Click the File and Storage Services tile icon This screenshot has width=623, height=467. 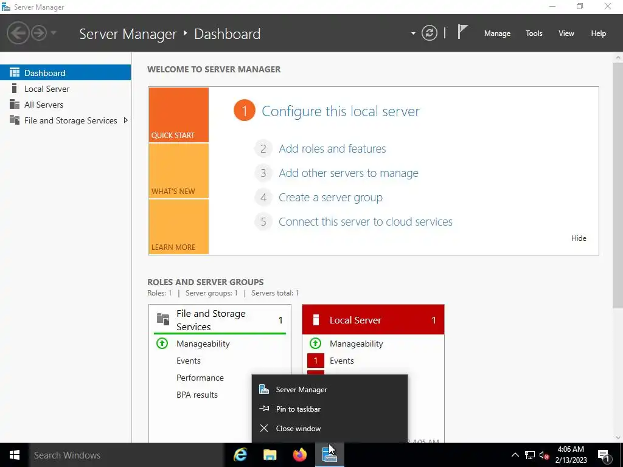click(163, 319)
